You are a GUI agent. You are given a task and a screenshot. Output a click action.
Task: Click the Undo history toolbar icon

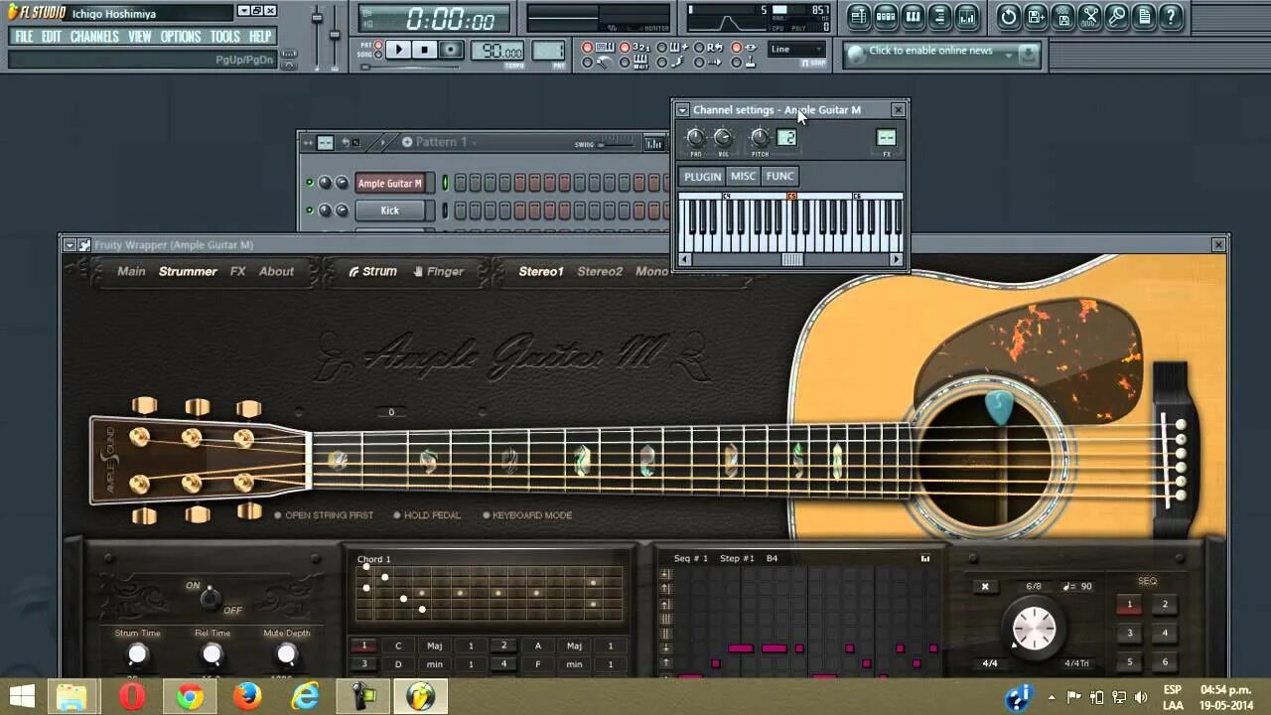tap(1008, 17)
